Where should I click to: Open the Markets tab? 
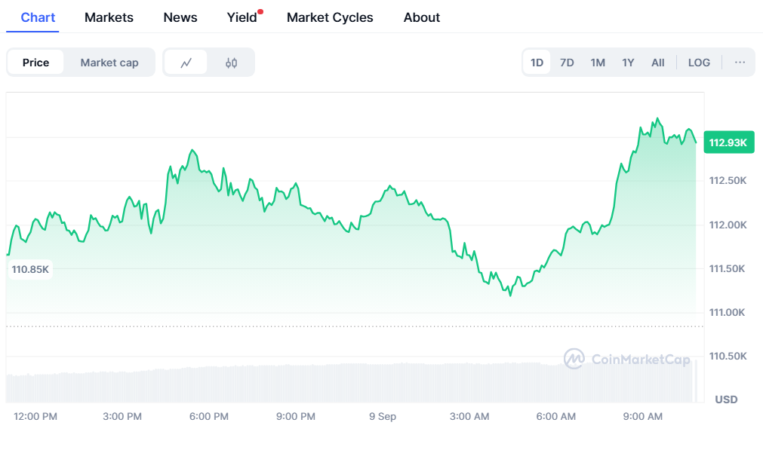pos(109,17)
